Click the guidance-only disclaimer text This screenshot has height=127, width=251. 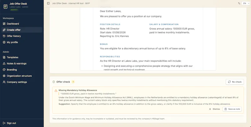(109, 119)
